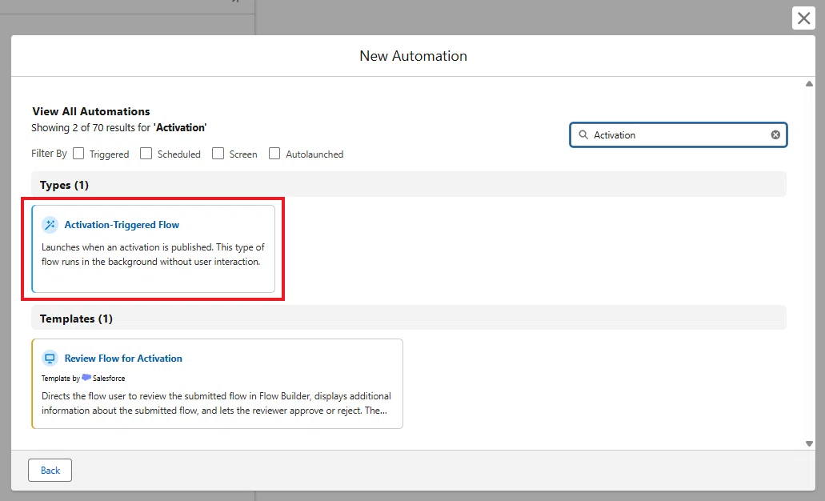Screen dimensions: 825x501
Task: Click 'Showing 2 of 70 results' text
Action: click(119, 128)
